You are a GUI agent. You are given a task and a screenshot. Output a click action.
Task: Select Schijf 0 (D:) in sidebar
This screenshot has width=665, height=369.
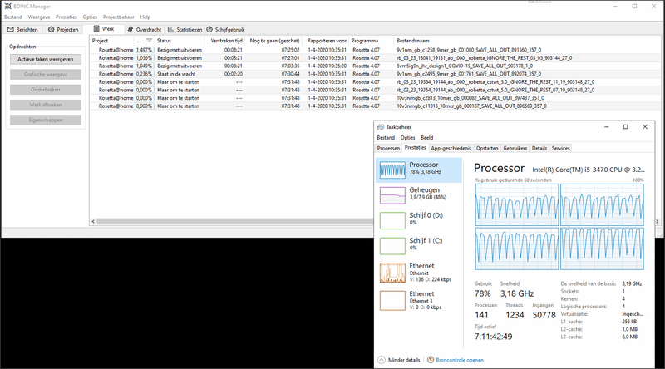coord(419,220)
